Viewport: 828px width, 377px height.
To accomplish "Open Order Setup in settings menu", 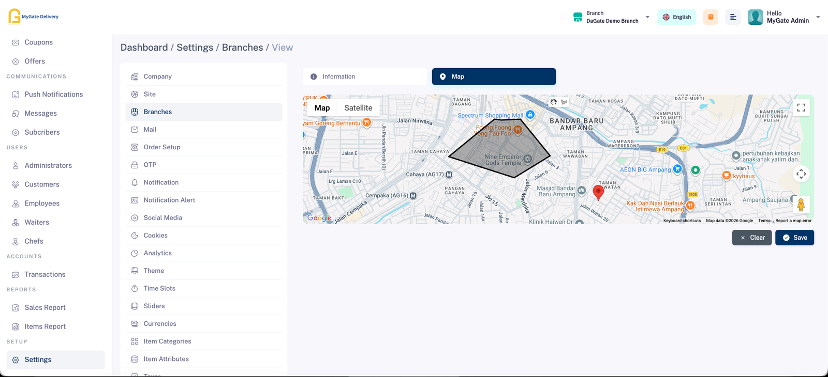I will click(162, 147).
